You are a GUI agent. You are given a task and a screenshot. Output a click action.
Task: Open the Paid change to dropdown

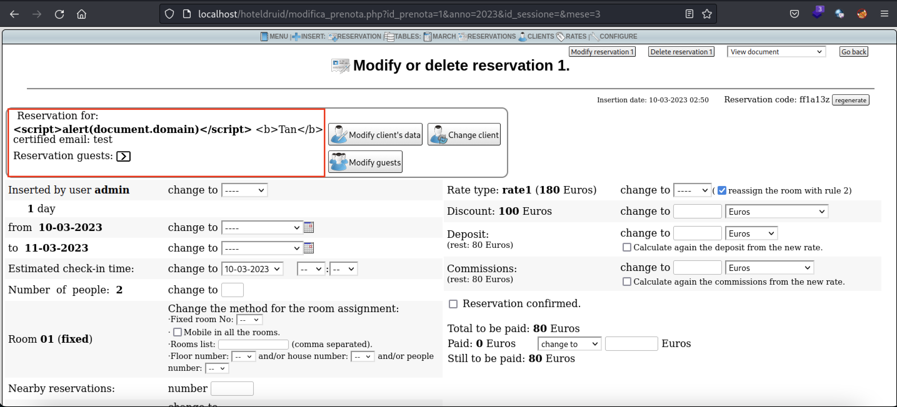(569, 344)
